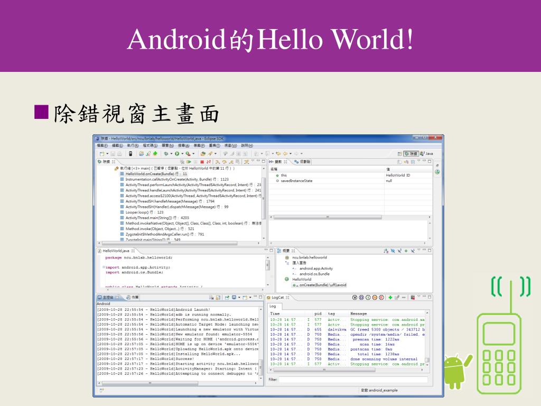Open the dropdown arrow next to the Debug bug icon
The image size is (541, 406).
point(171,154)
